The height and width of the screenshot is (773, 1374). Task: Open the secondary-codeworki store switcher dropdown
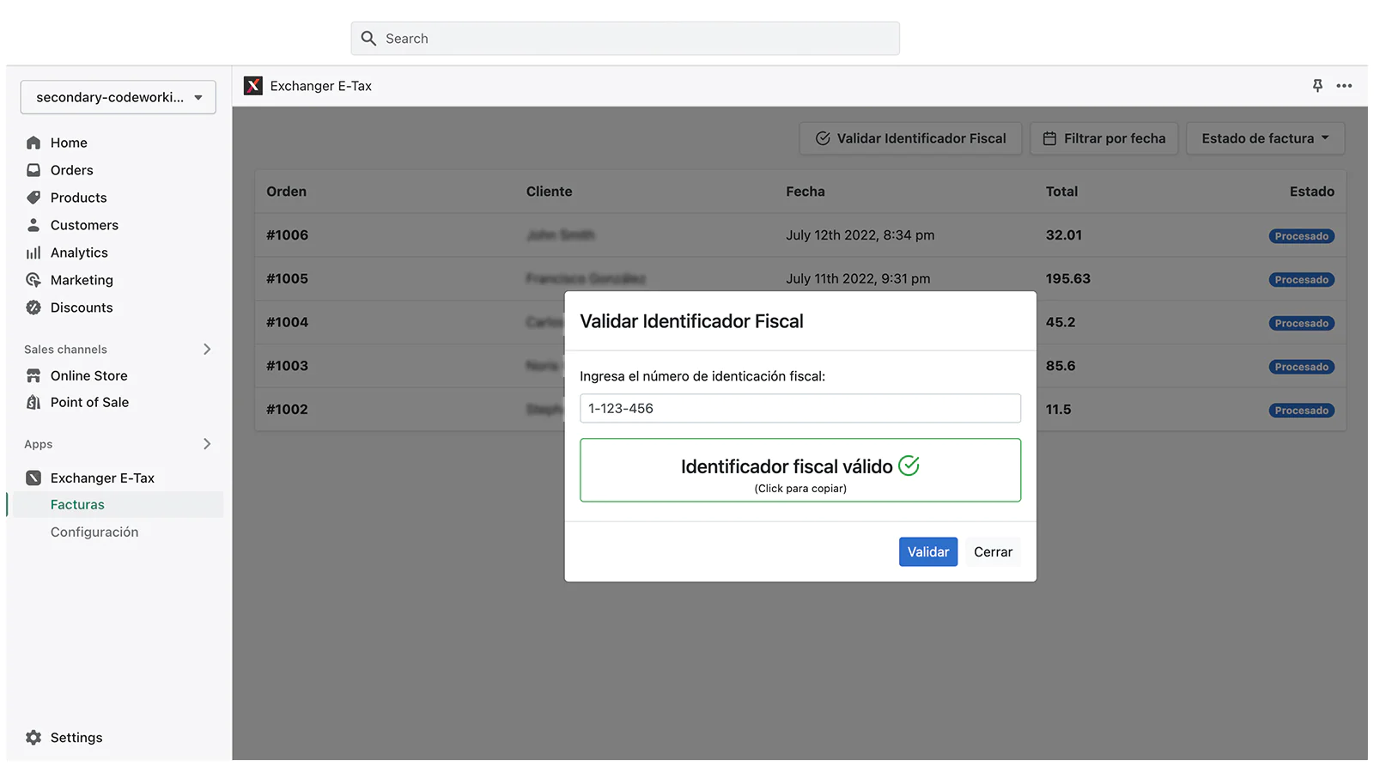(x=119, y=97)
